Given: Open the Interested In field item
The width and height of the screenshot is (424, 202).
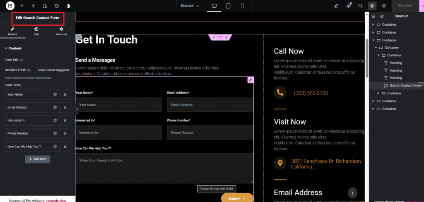Looking at the screenshot, I should pos(27,120).
